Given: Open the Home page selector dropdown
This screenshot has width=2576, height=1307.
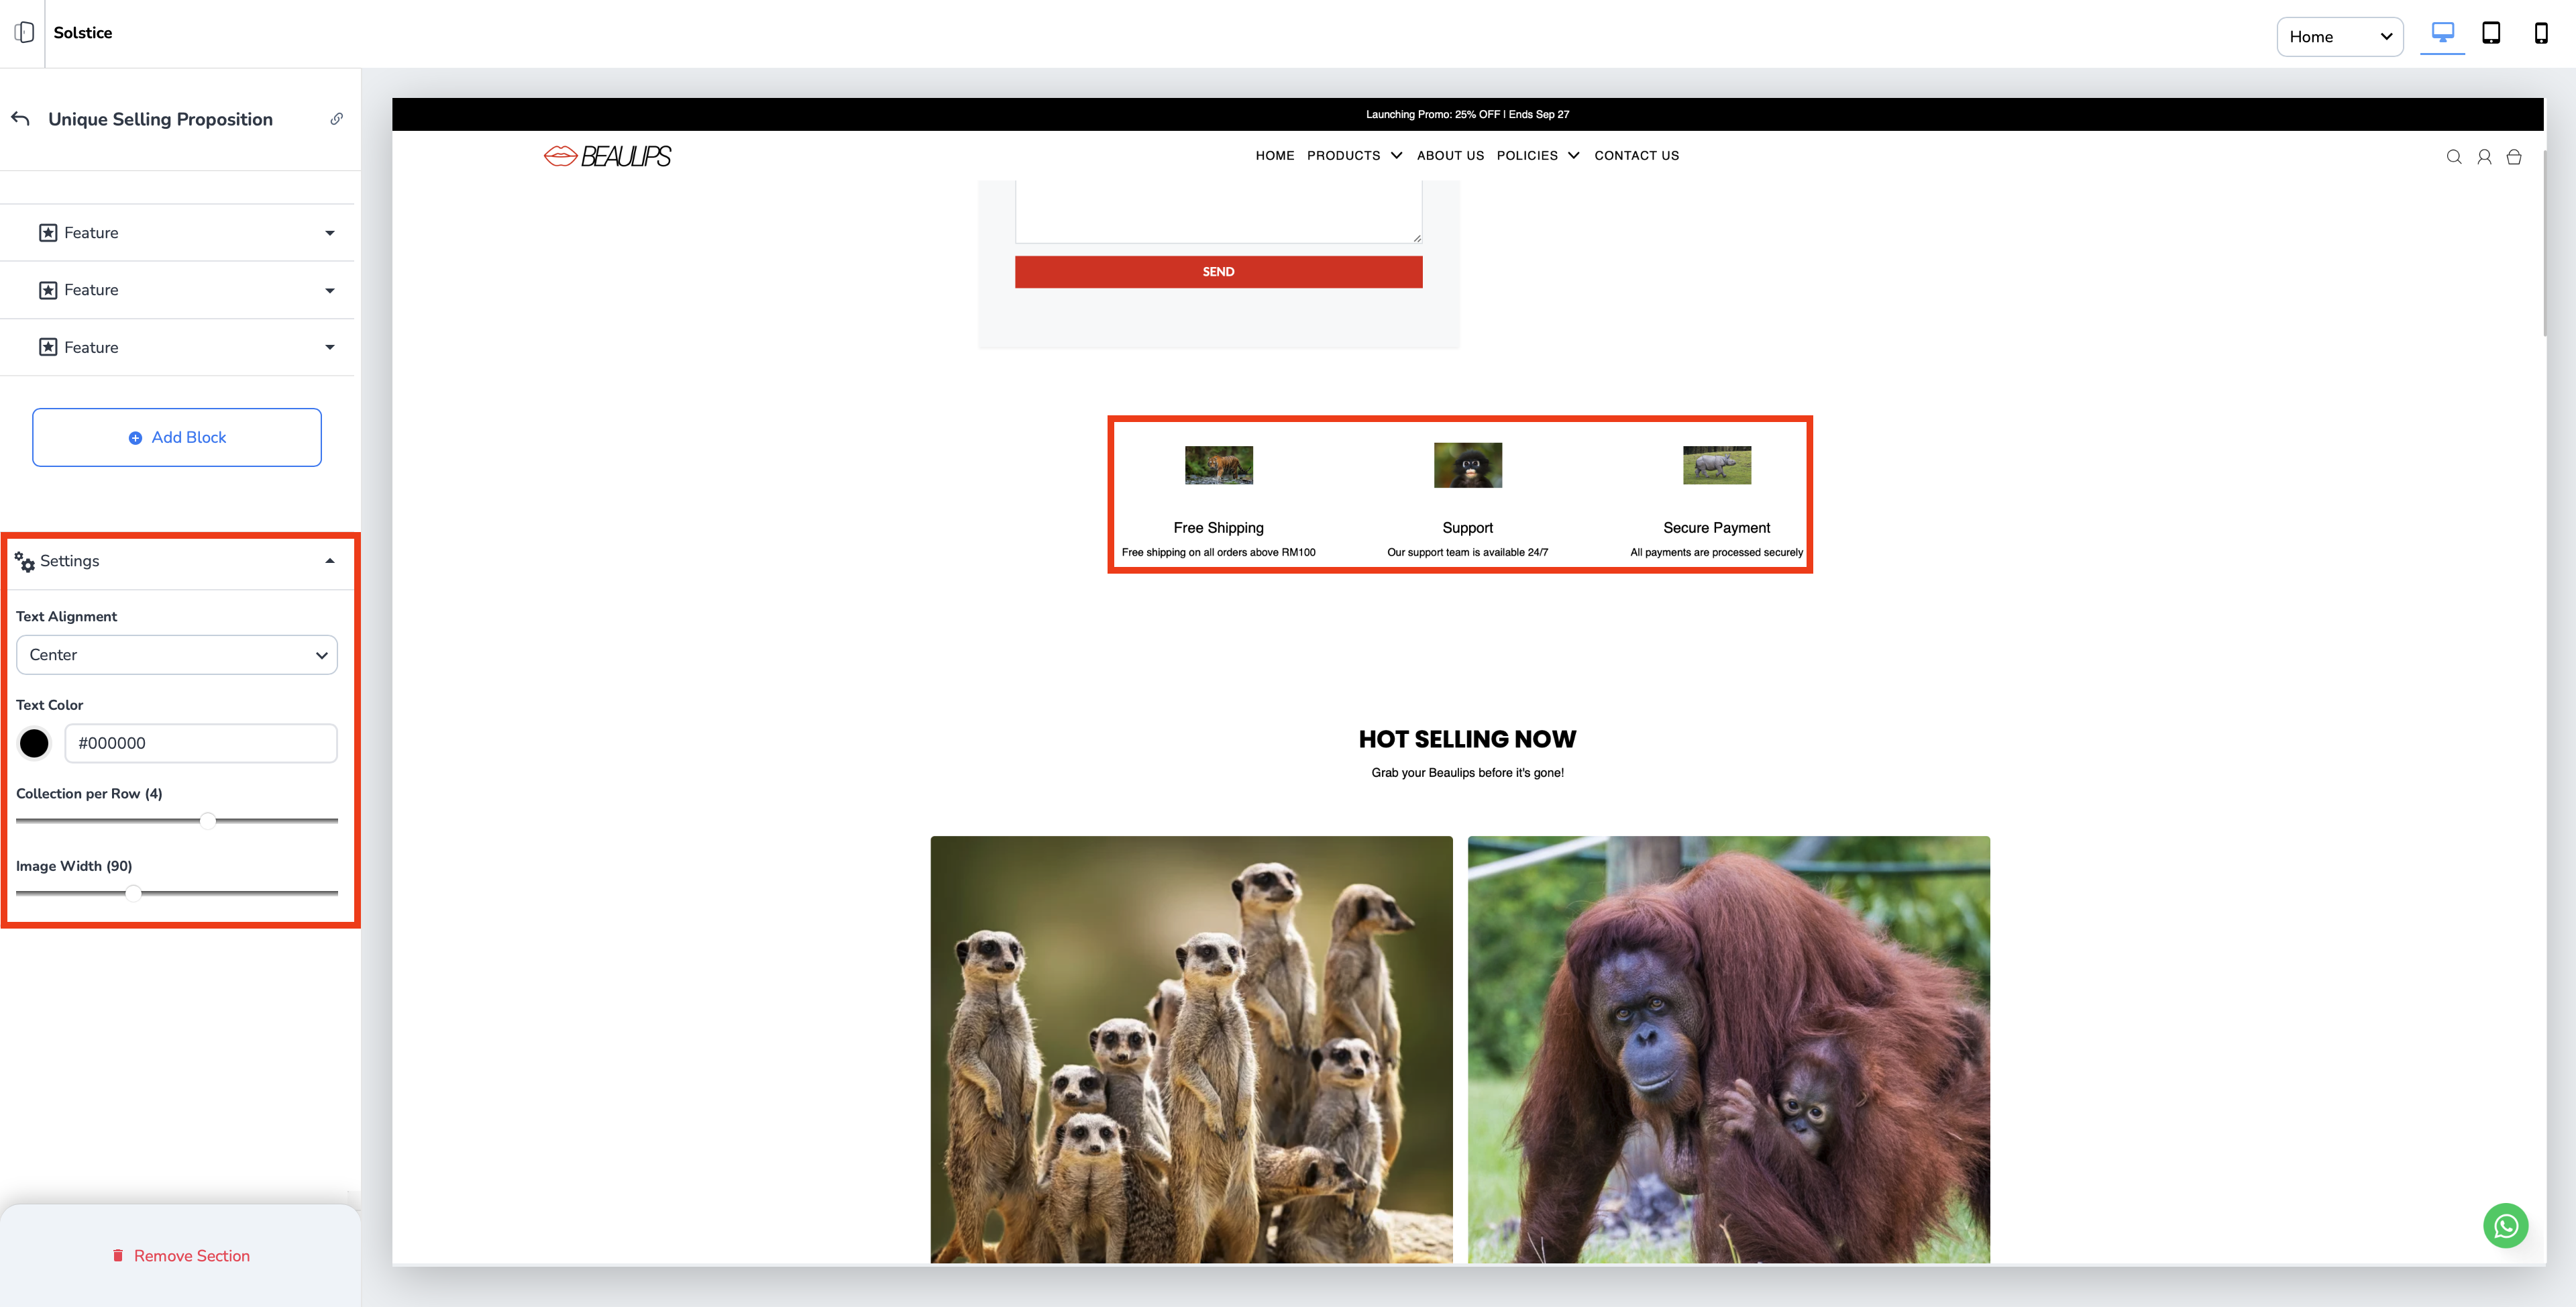Looking at the screenshot, I should click(2339, 37).
